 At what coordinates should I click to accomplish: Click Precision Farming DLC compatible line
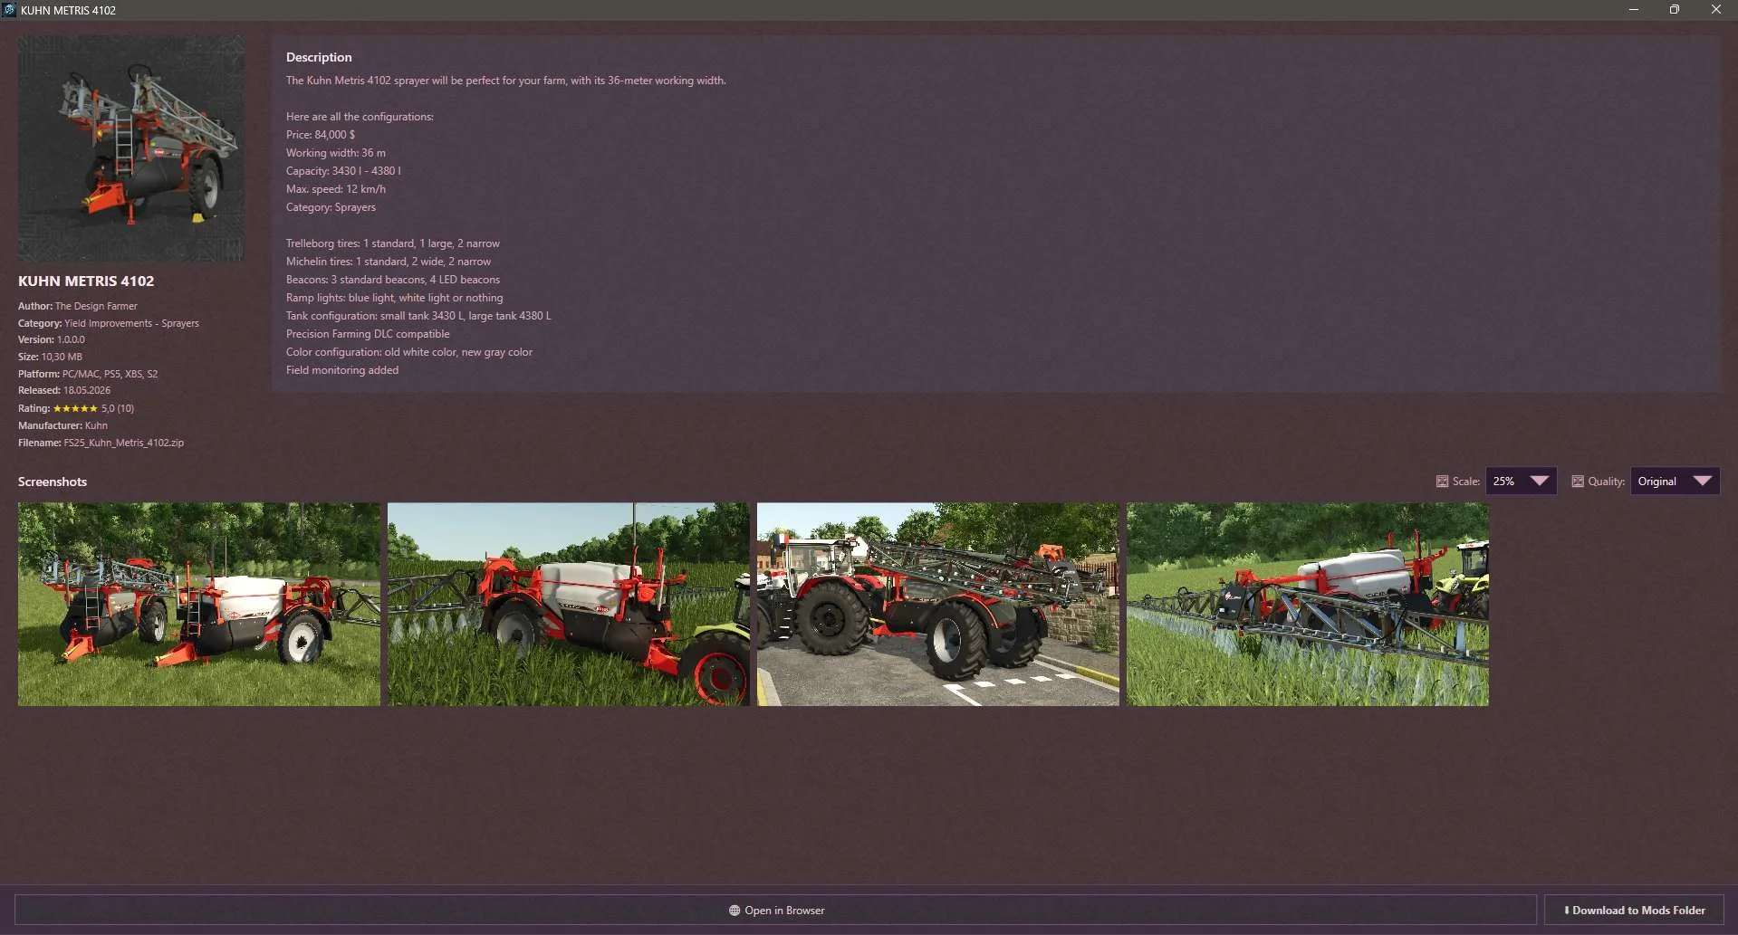[x=368, y=334]
